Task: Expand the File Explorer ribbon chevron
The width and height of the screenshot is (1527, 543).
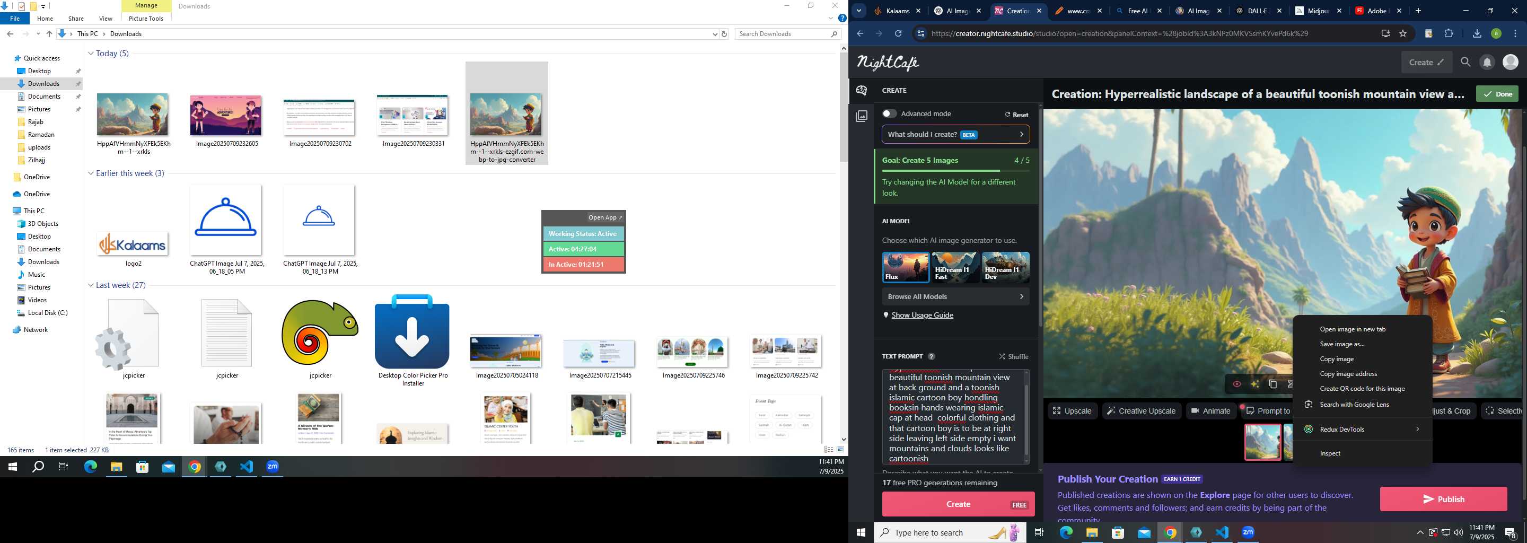Action: pyautogui.click(x=831, y=19)
